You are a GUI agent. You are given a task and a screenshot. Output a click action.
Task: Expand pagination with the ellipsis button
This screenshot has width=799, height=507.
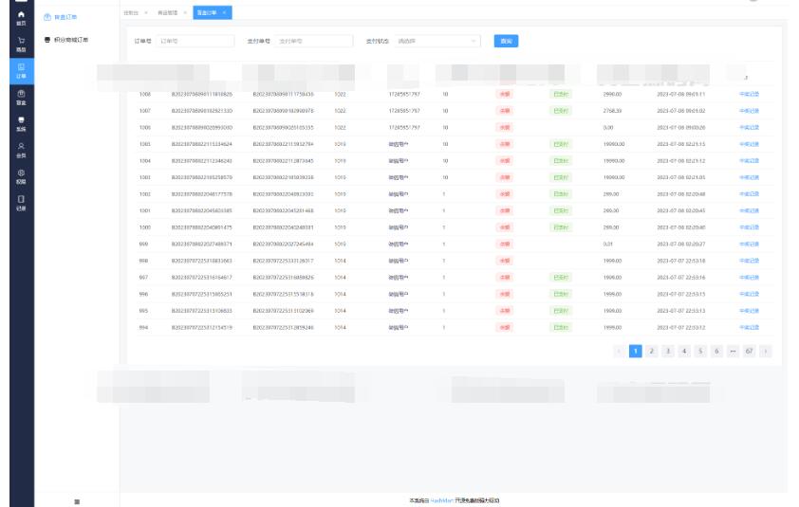733,351
